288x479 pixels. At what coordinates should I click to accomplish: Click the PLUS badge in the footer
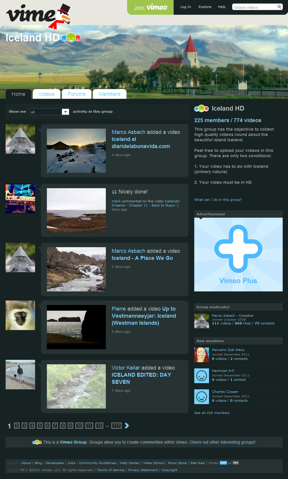223,463
